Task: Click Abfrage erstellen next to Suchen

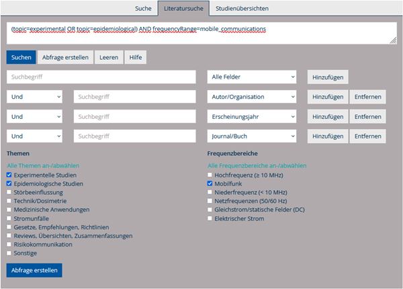Action: 64,57
